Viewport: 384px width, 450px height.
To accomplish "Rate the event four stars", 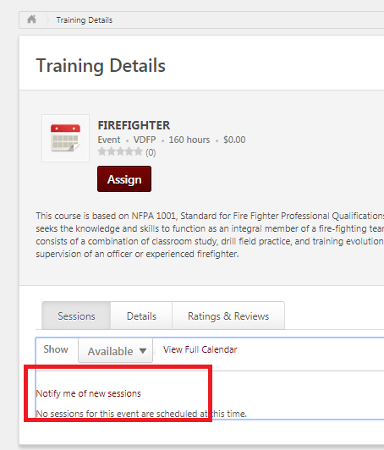I will (129, 151).
